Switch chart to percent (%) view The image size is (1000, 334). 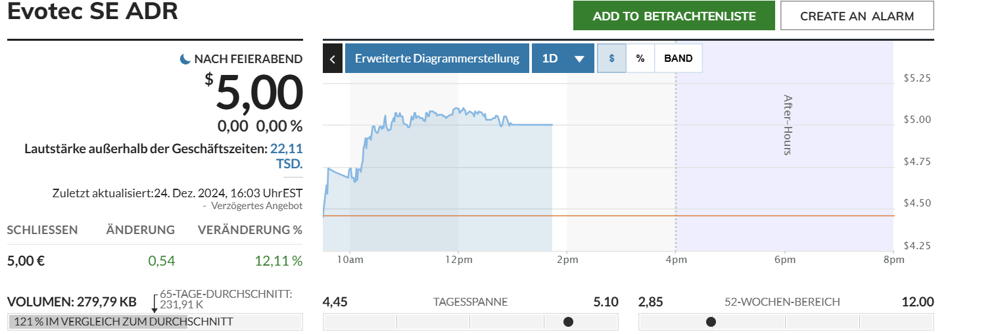point(640,59)
